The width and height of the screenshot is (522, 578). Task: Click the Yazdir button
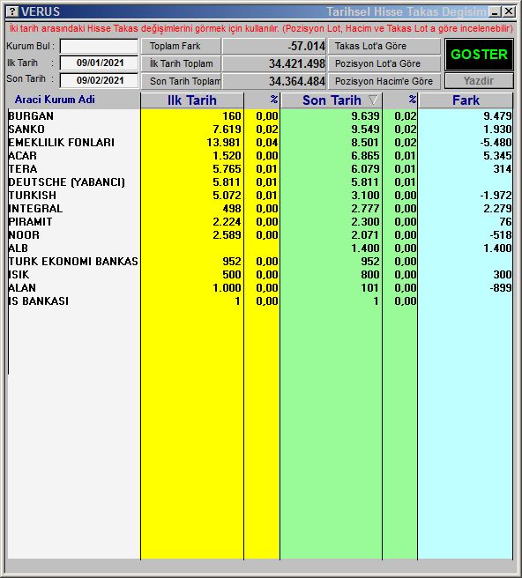pyautogui.click(x=479, y=81)
